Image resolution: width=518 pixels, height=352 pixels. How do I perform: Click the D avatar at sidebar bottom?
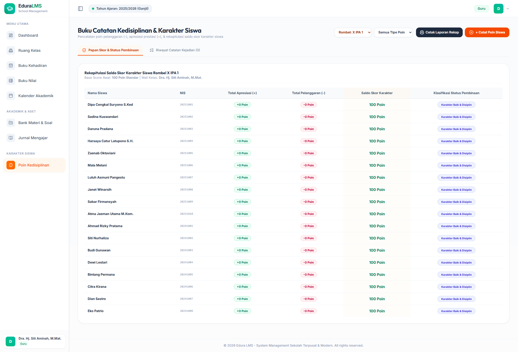[11, 341]
